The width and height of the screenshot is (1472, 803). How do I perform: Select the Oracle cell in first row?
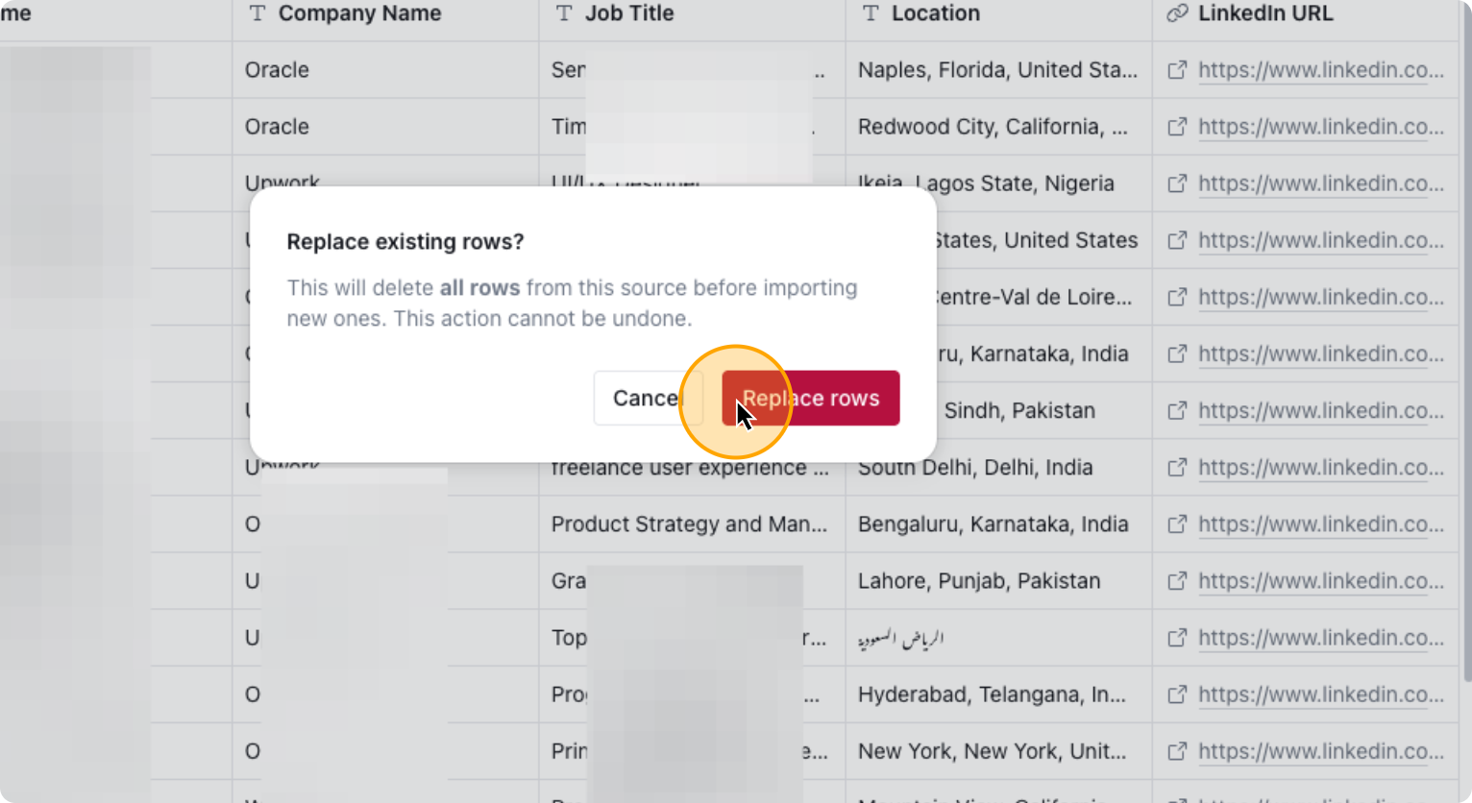(x=277, y=70)
